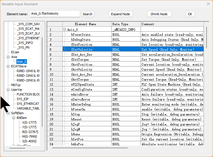The height and width of the screenshot is (157, 213).
Task: Click the table's vertical scrollbar
Action: (x=207, y=37)
